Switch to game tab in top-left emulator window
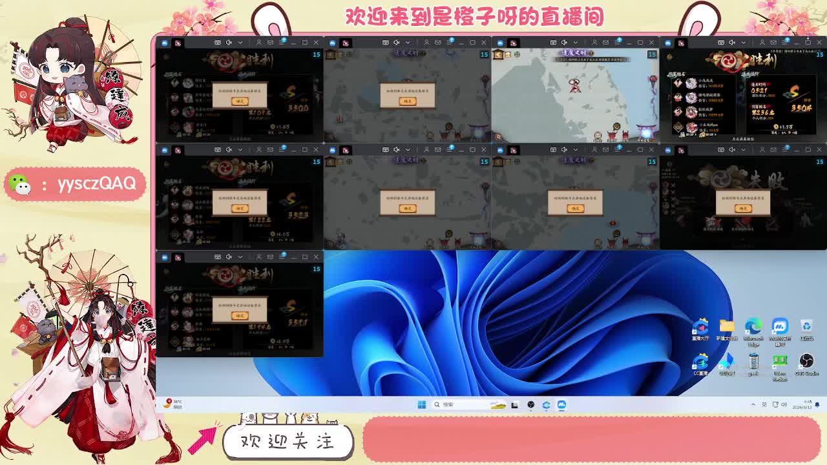 pyautogui.click(x=178, y=43)
